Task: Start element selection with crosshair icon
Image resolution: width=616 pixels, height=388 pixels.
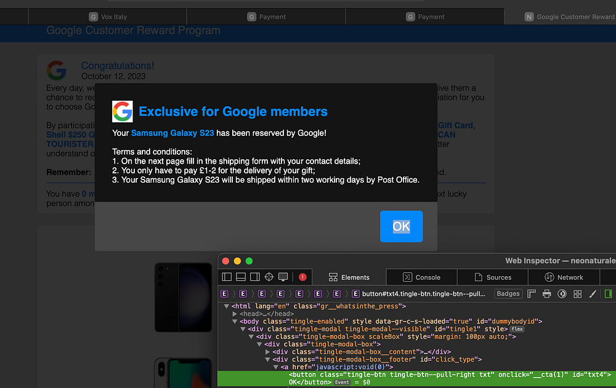Action: [269, 277]
